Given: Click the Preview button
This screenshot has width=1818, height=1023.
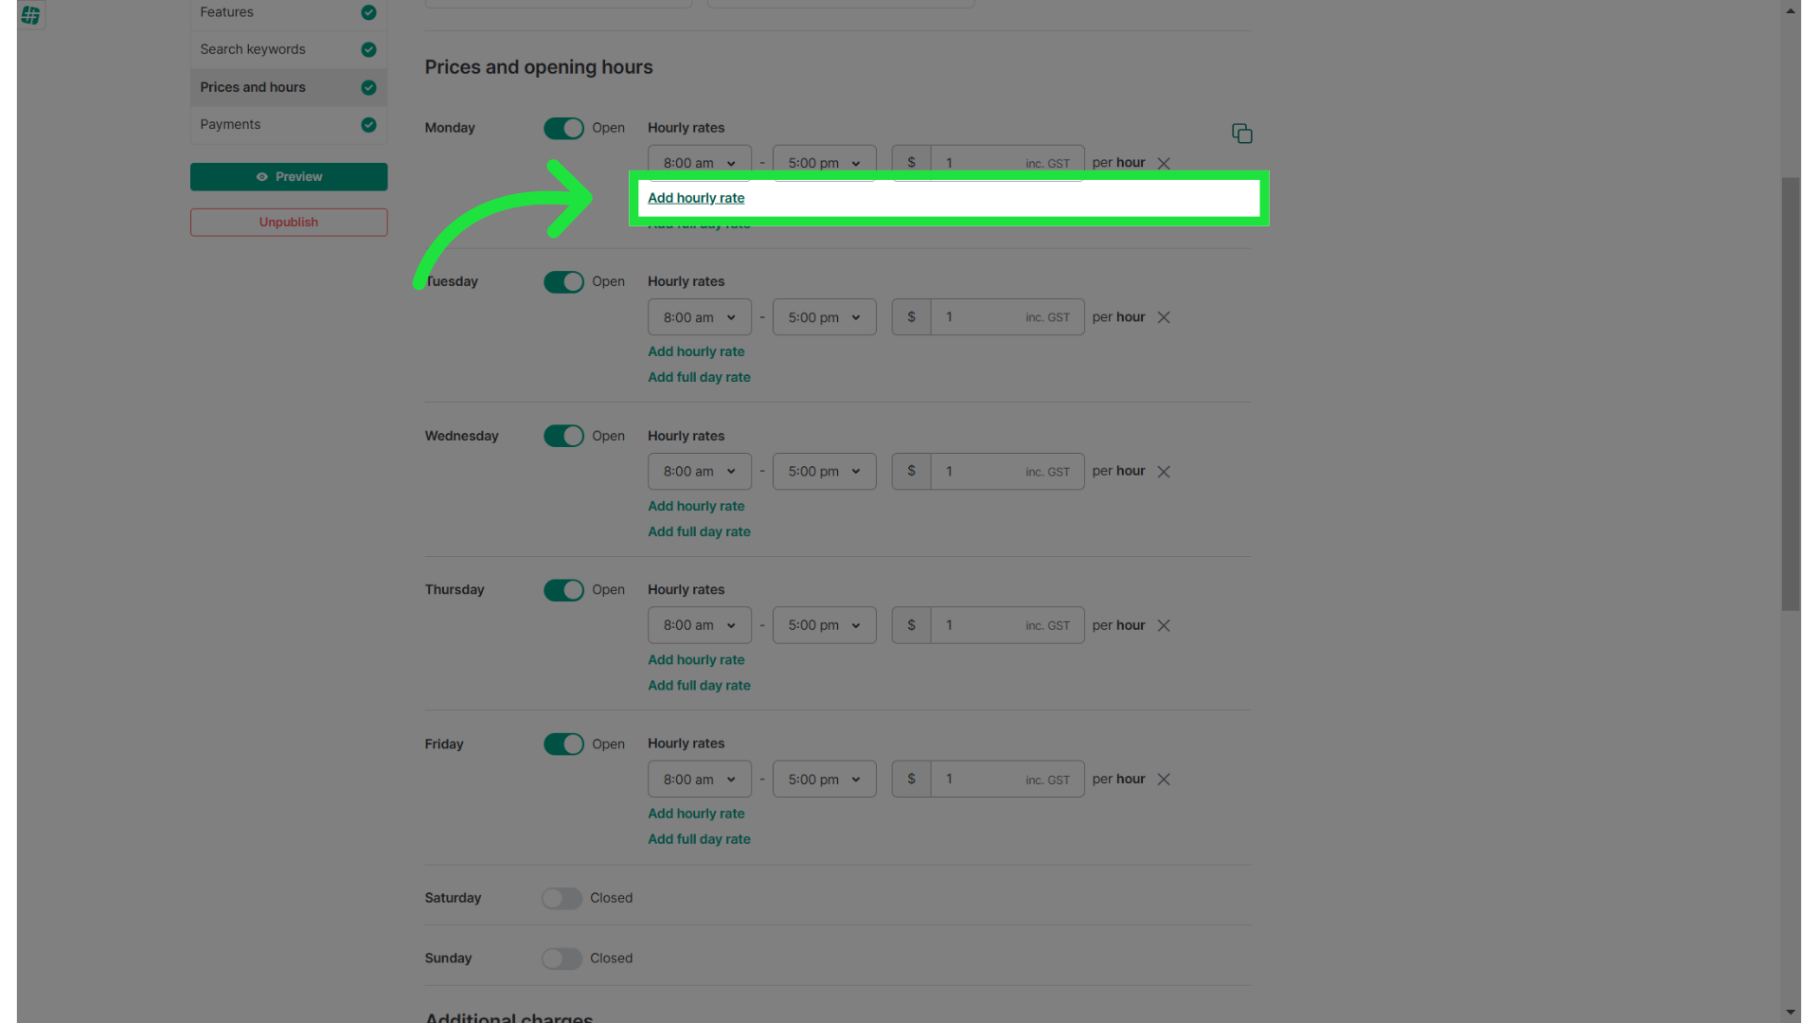Looking at the screenshot, I should (289, 177).
